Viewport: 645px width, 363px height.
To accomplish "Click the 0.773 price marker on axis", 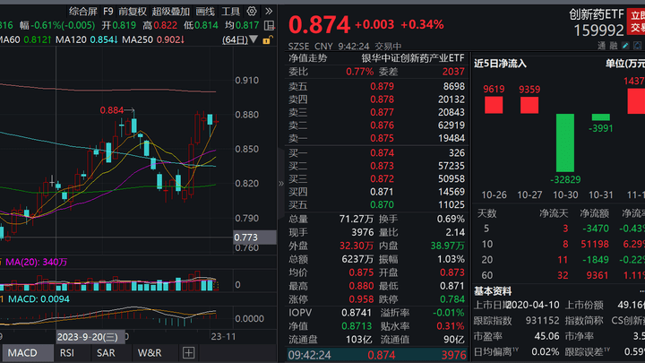I will pos(254,238).
